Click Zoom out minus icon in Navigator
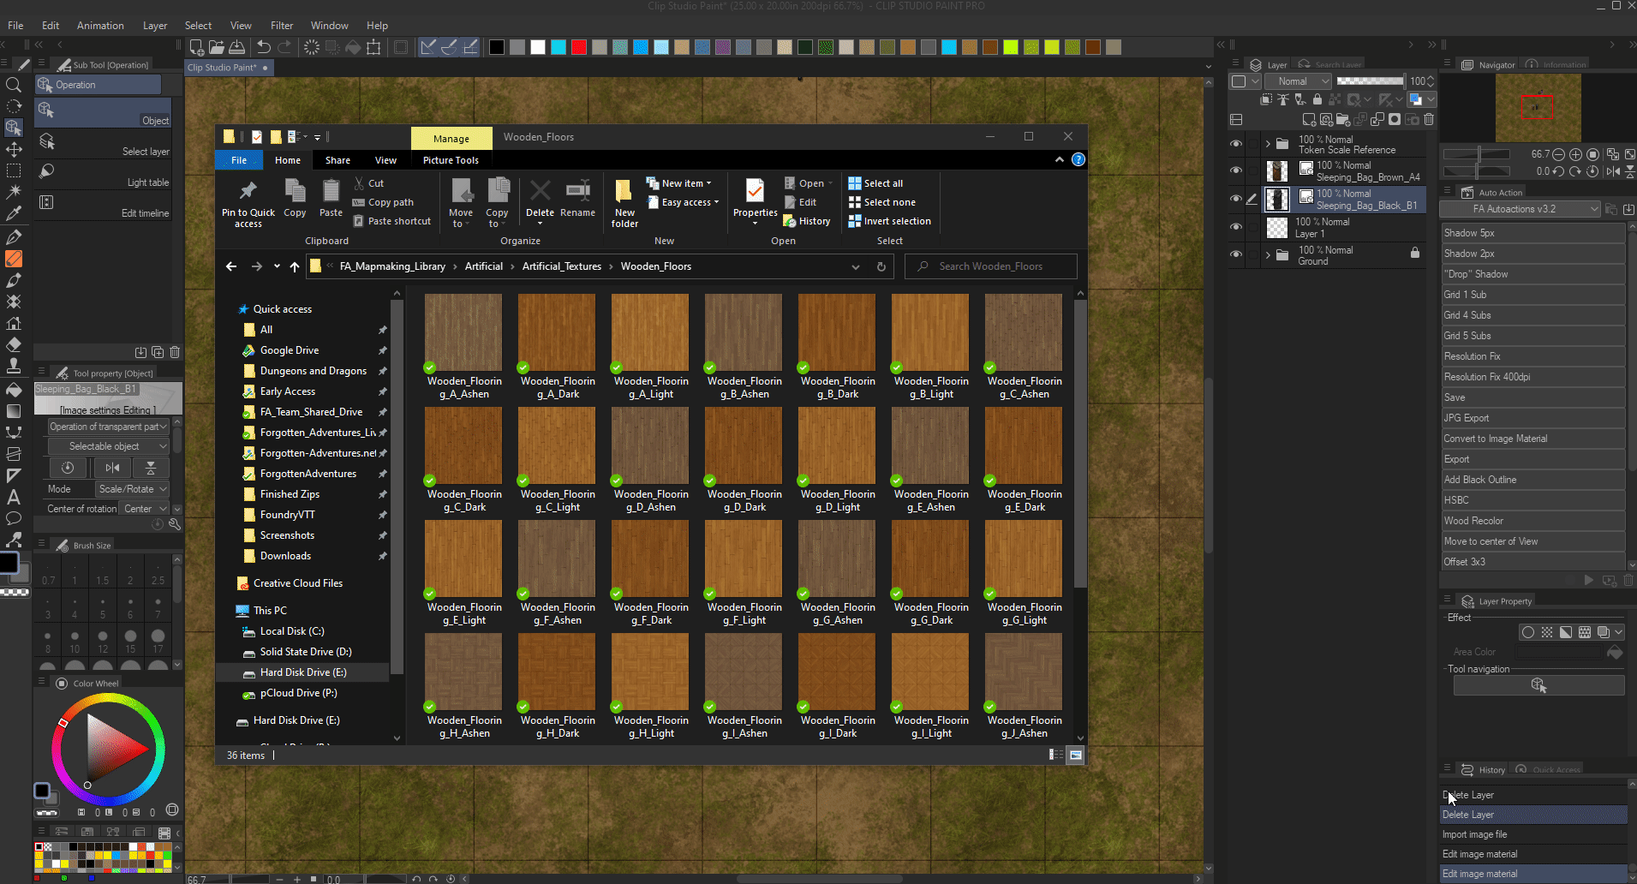This screenshot has height=884, width=1637. pyautogui.click(x=1558, y=154)
